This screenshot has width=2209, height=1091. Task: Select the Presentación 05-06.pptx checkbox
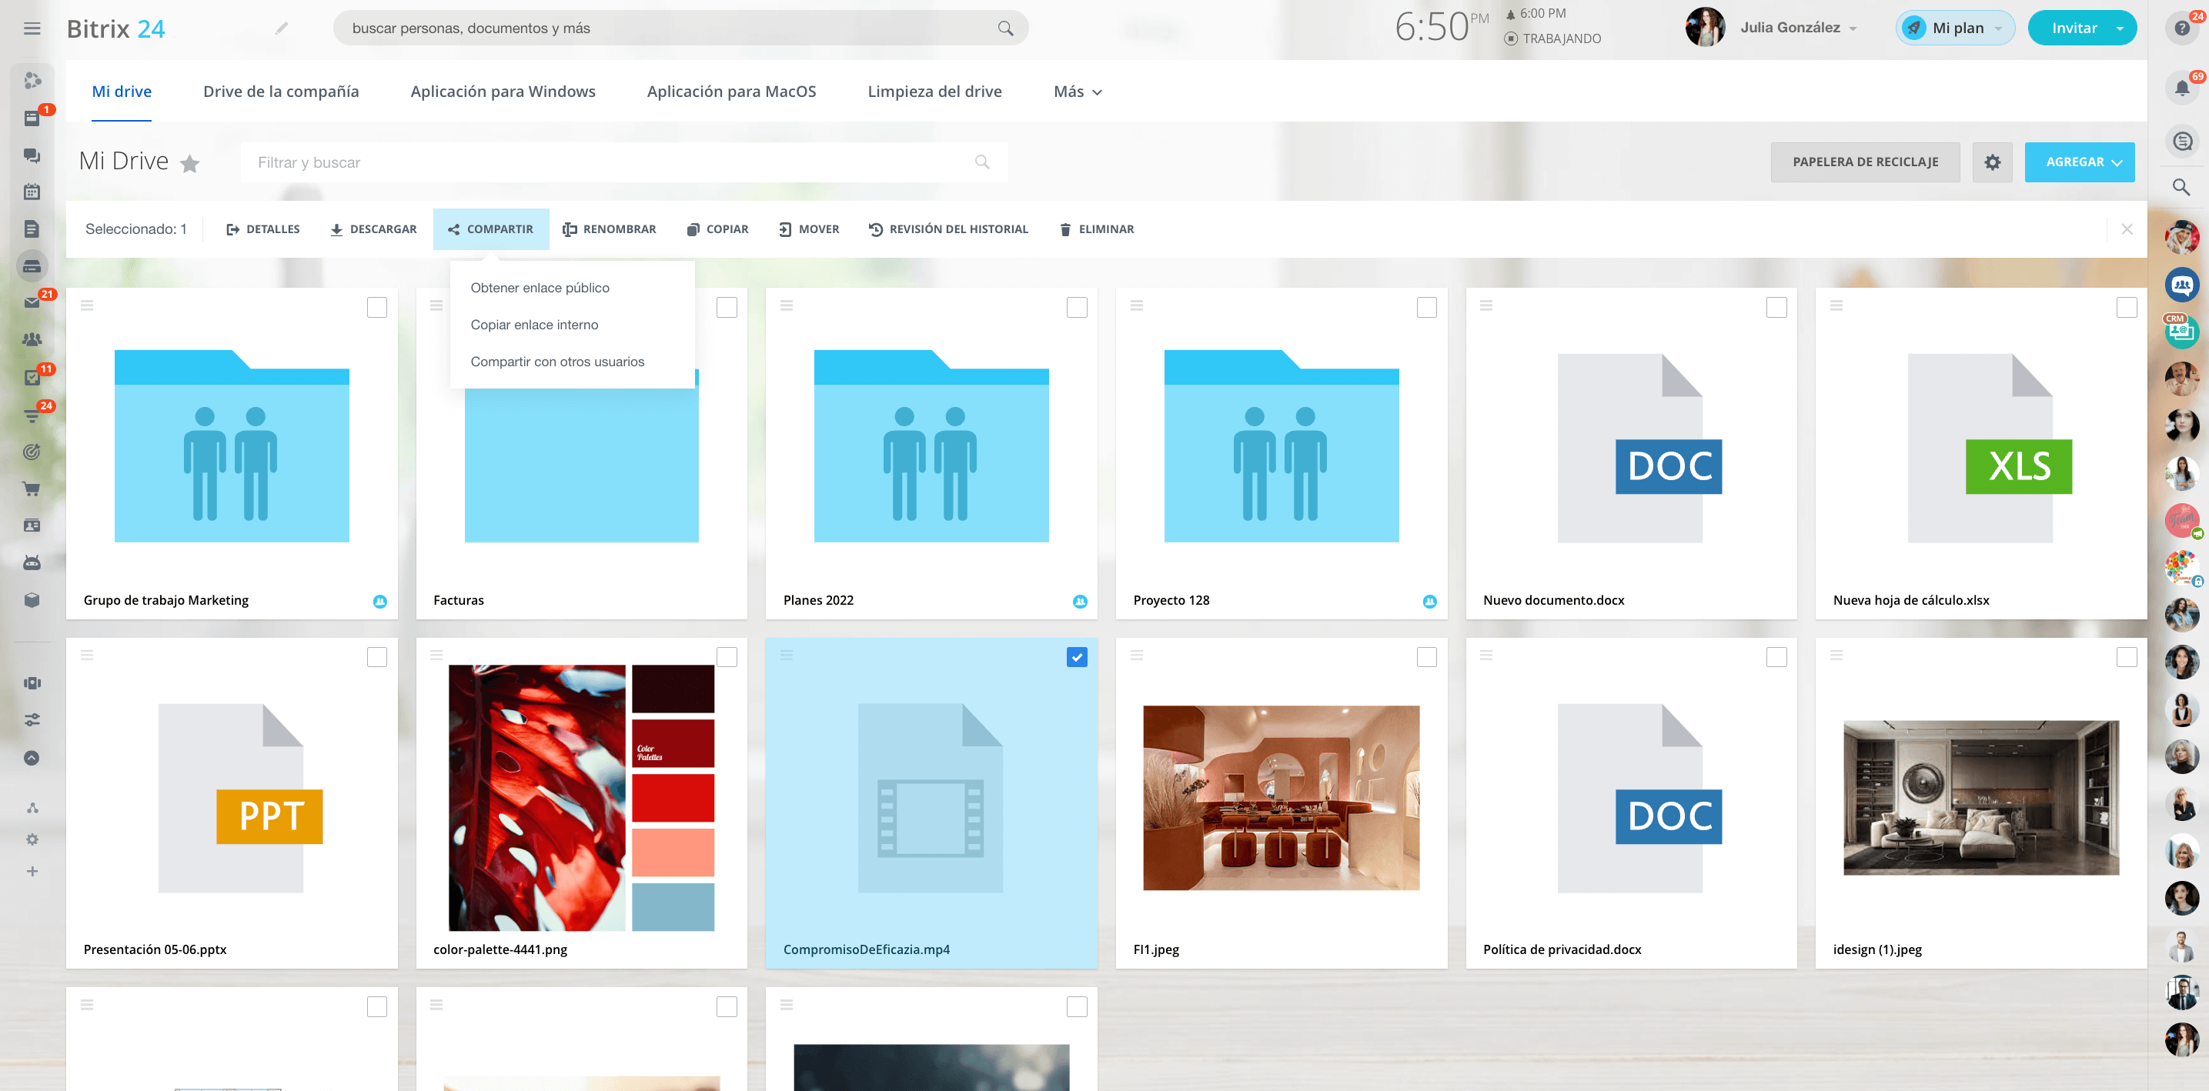376,656
